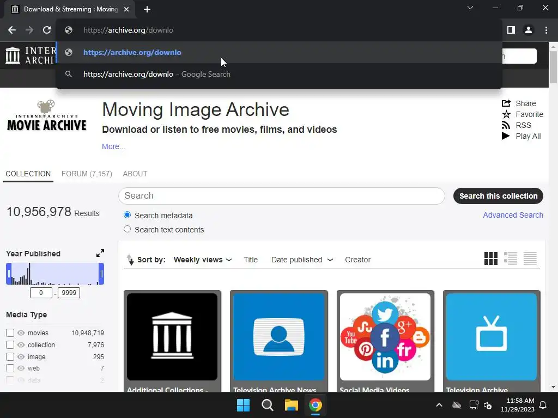The width and height of the screenshot is (558, 418).
Task: Expand the Year Published histogram
Action: point(100,253)
